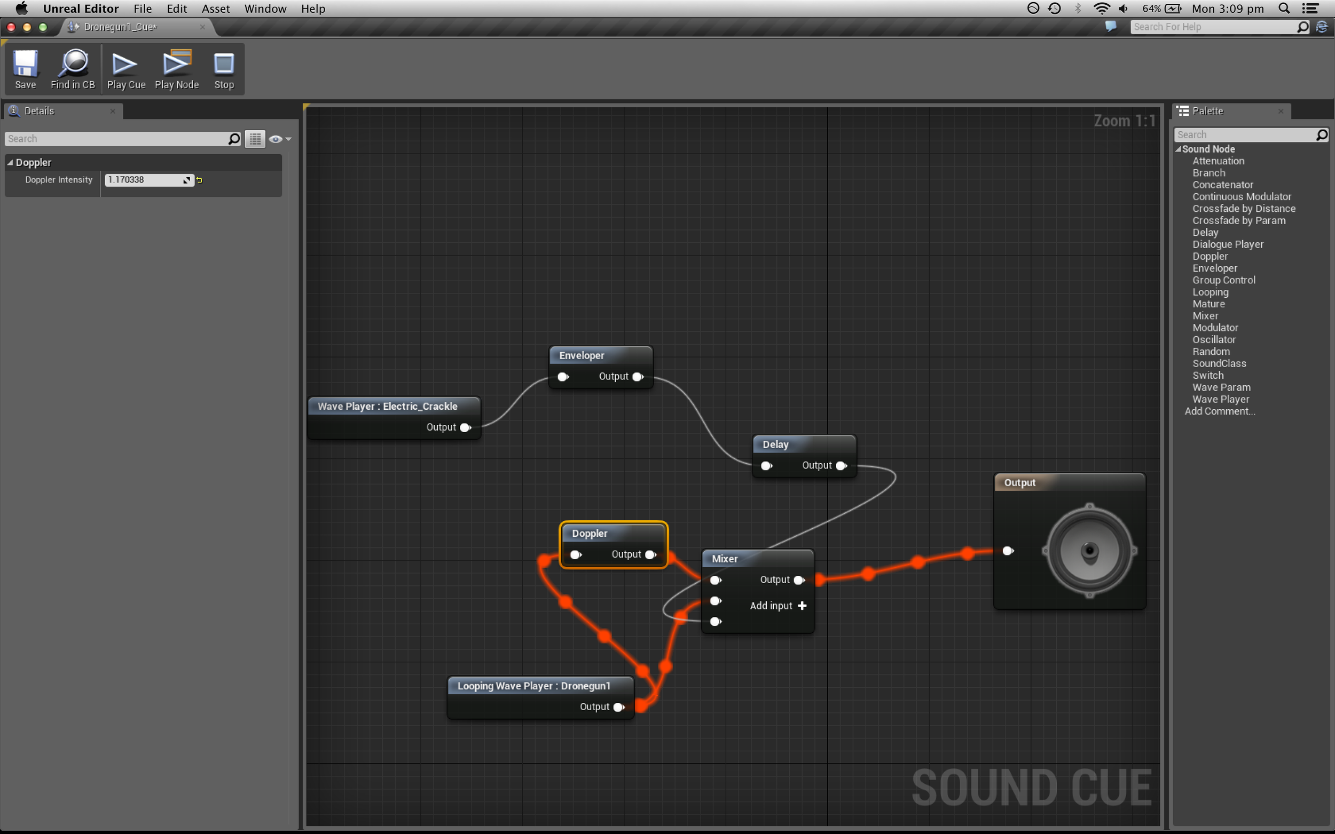The width and height of the screenshot is (1335, 834).
Task: Select Dialogue Player in Palette
Action: pos(1227,244)
